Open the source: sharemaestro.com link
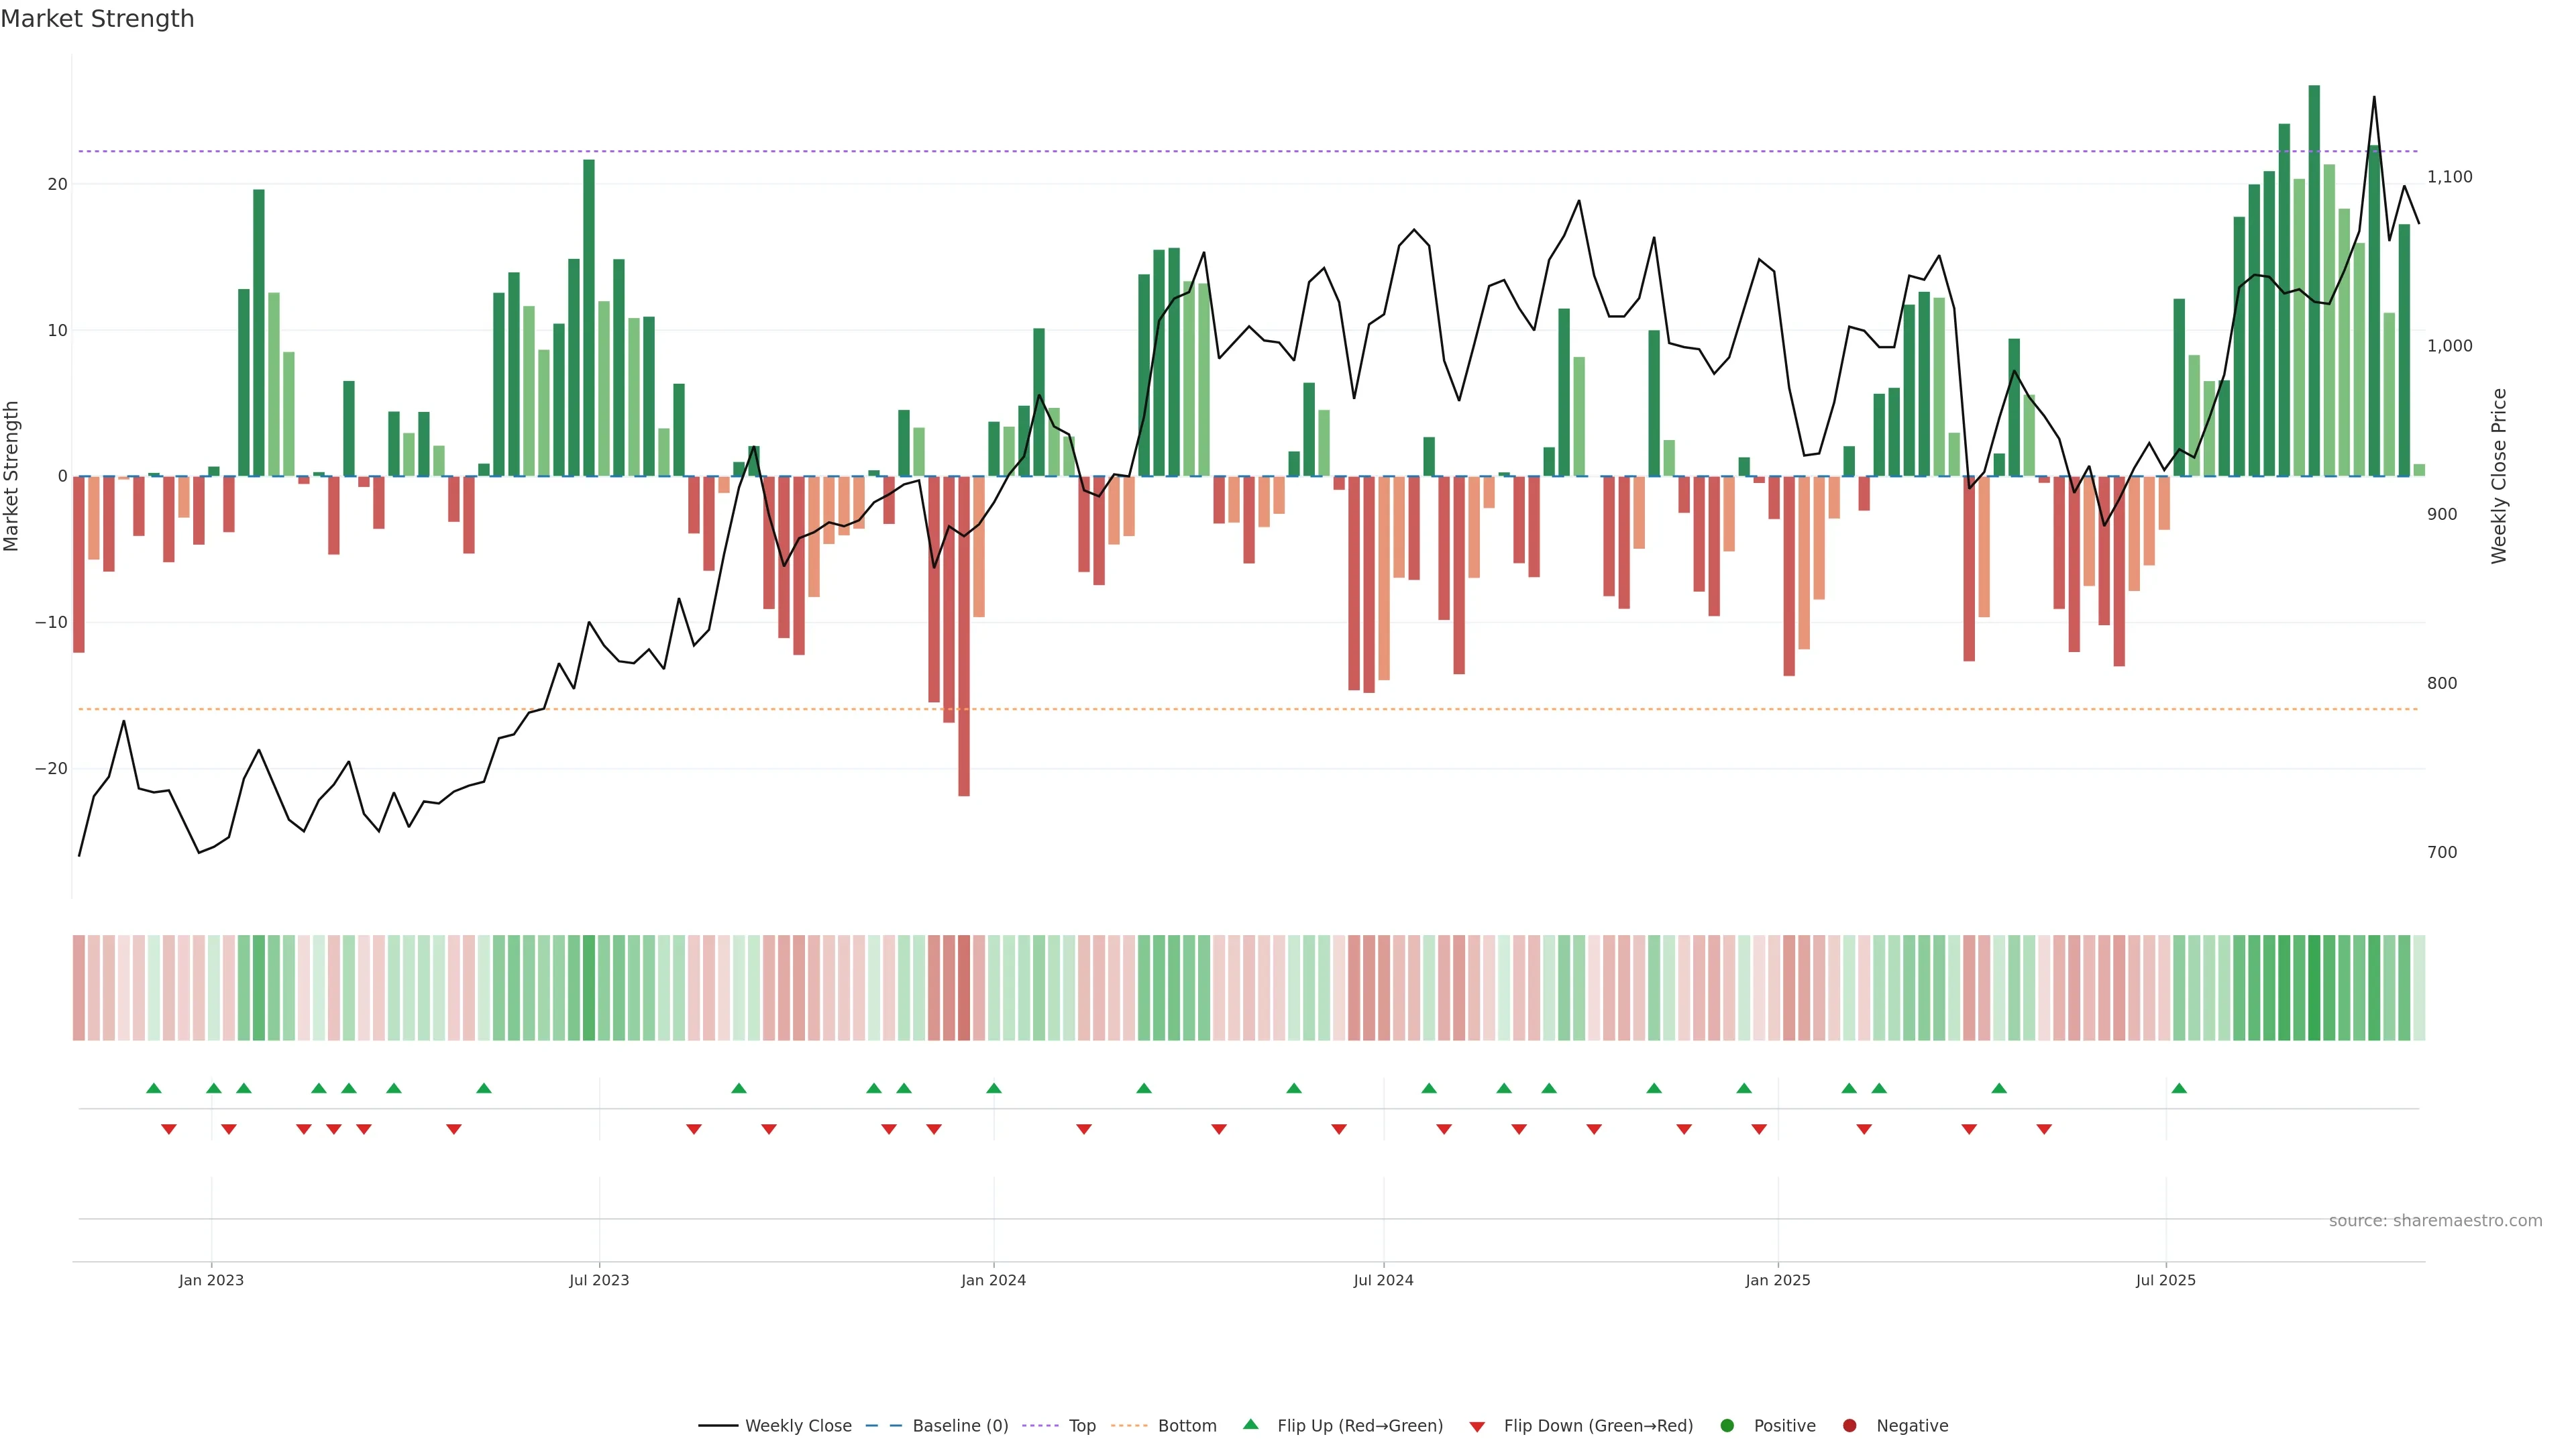Viewport: 2576px width, 1449px height. (x=2435, y=1221)
